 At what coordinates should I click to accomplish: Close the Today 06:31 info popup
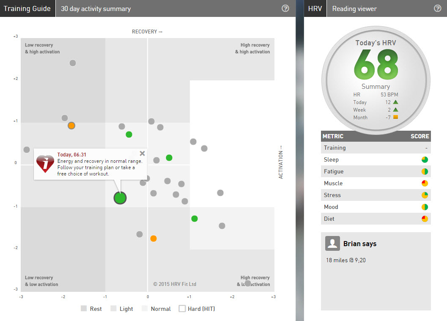(x=142, y=154)
